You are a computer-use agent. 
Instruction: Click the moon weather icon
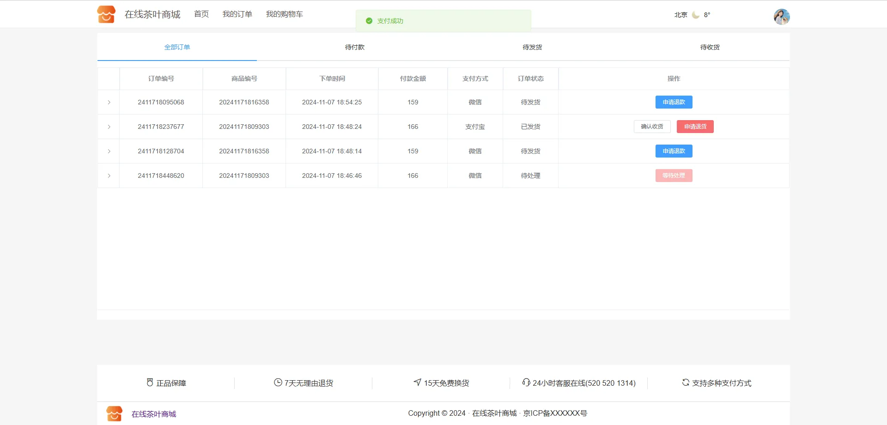(695, 15)
